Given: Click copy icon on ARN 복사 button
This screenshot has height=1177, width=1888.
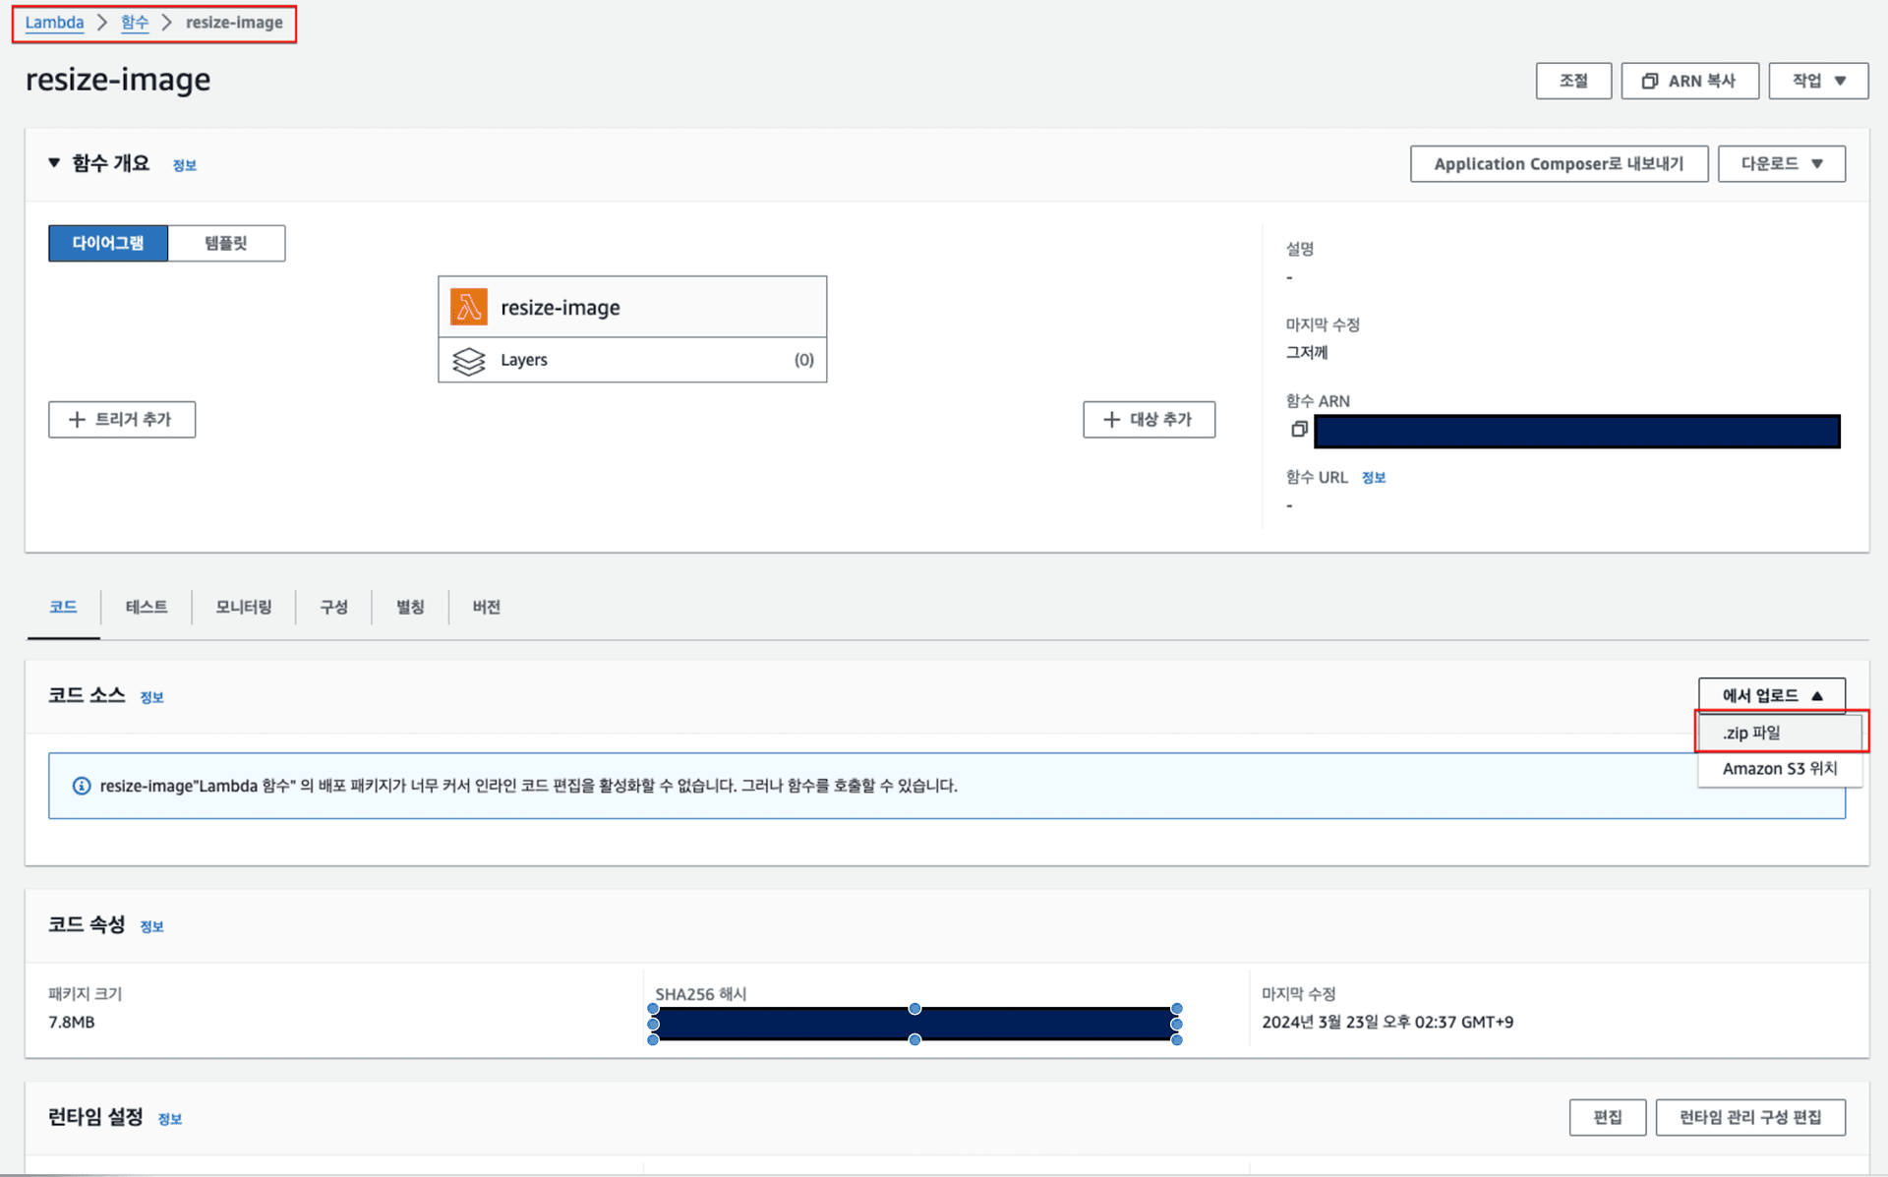Looking at the screenshot, I should tap(1649, 81).
